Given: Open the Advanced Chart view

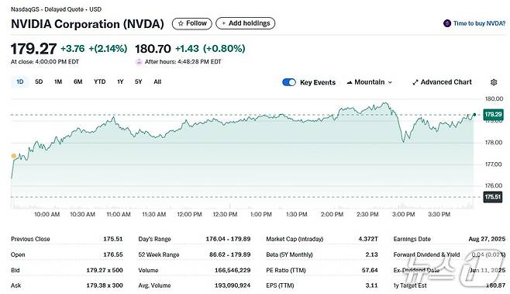Looking at the screenshot, I should (442, 82).
